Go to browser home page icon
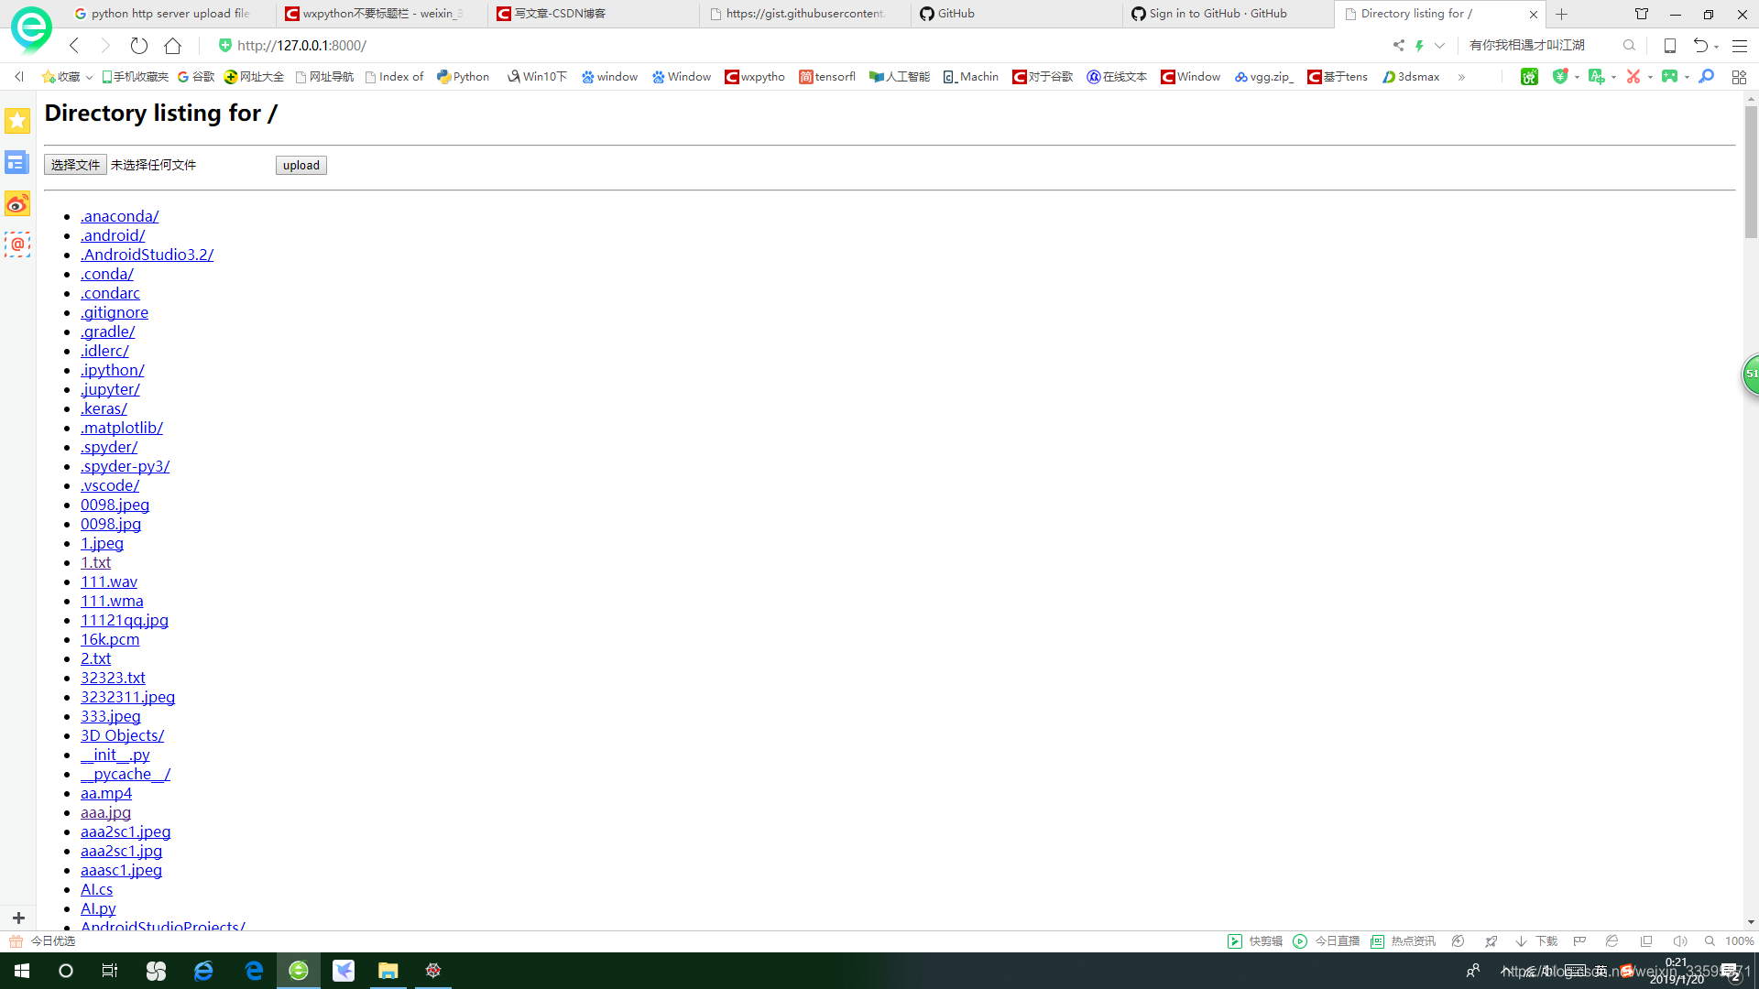This screenshot has height=989, width=1759. coord(172,45)
